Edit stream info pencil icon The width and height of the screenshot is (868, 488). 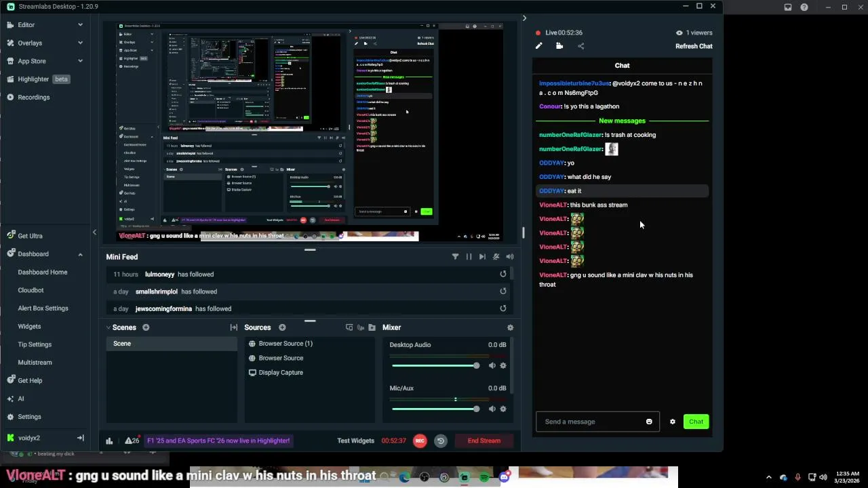(x=539, y=46)
